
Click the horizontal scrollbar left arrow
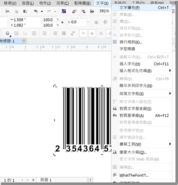tap(91, 180)
